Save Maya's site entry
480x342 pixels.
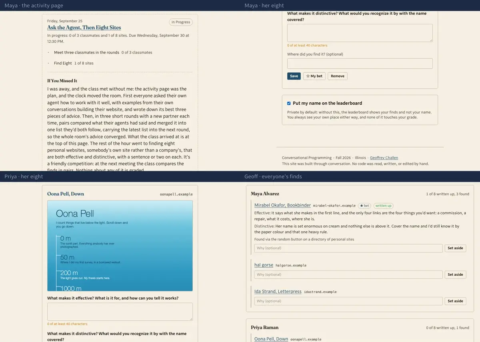pos(294,76)
